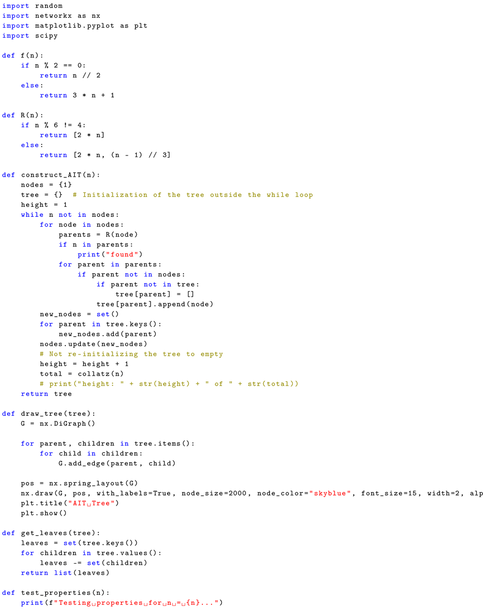Viewport: 483px width, 611px height.
Task: Select the 'def f(n):' function header
Action: (x=22, y=55)
